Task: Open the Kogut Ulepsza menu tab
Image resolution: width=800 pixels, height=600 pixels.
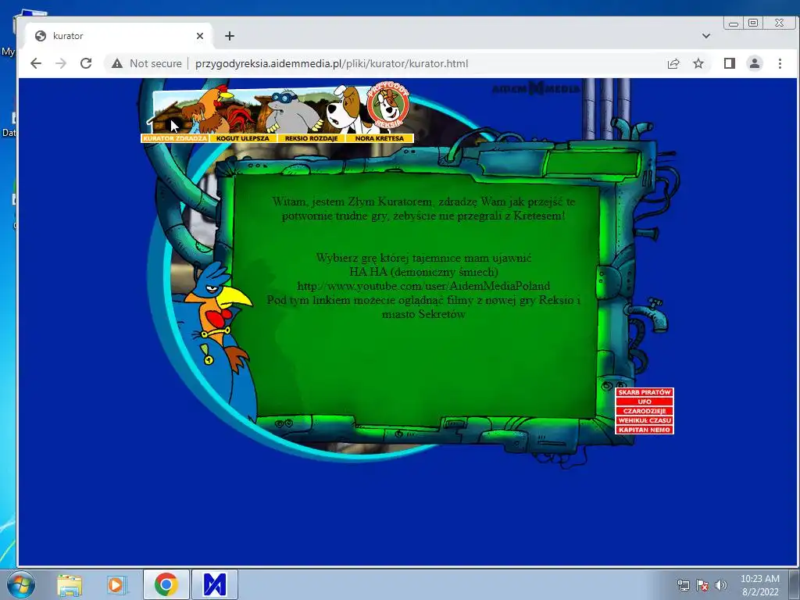Action: pyautogui.click(x=243, y=138)
